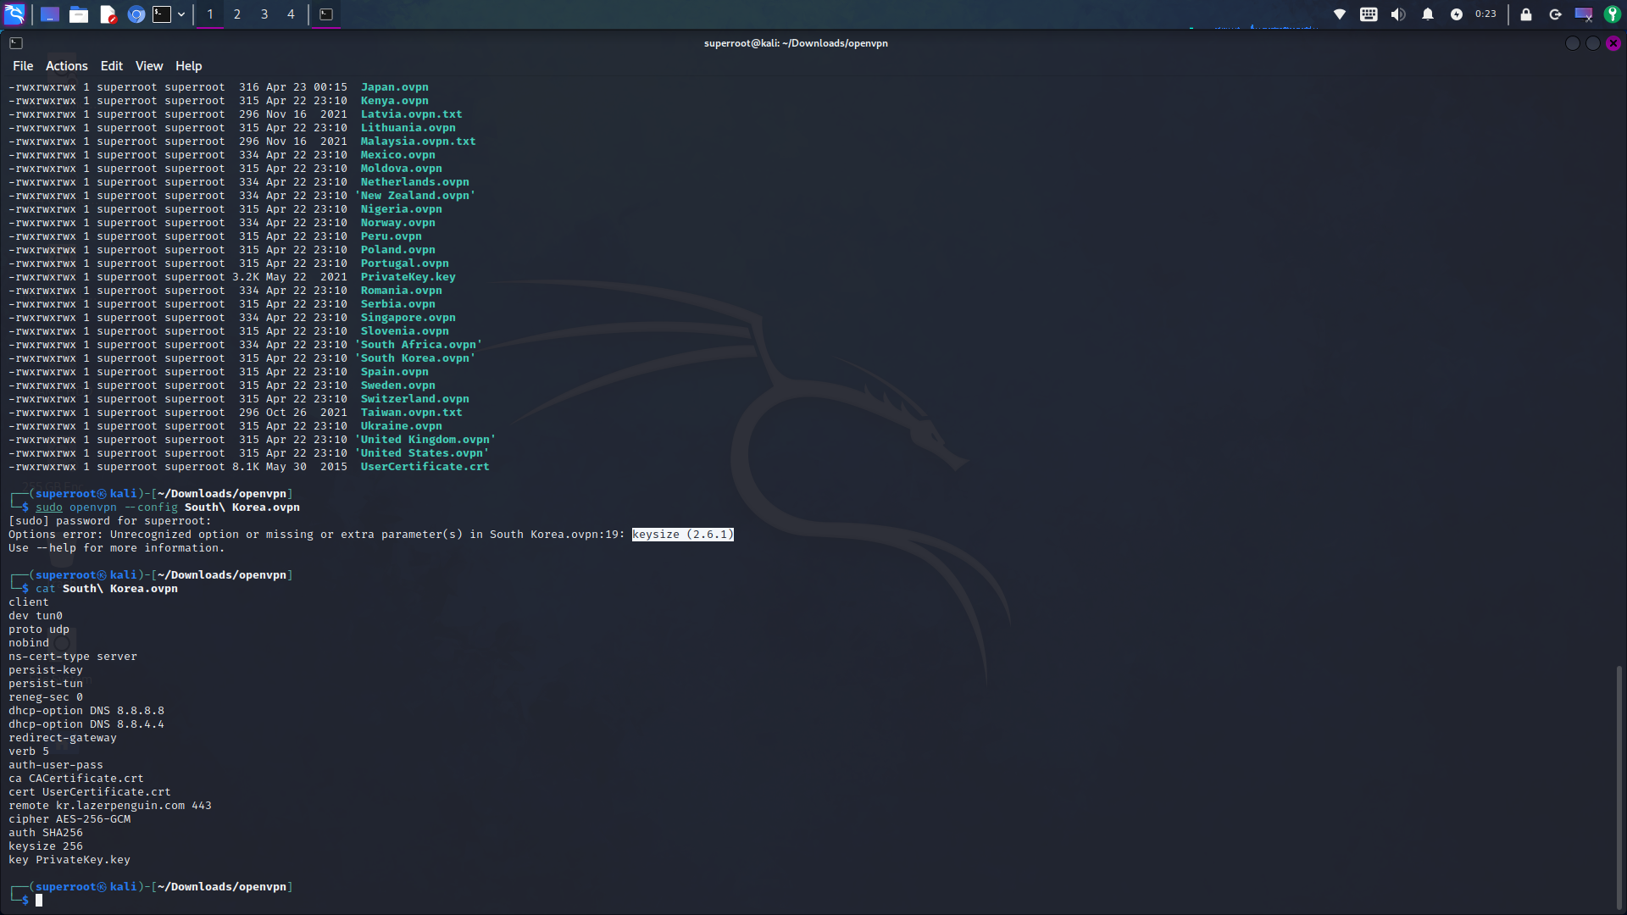Switch to workspace 2
1627x915 pixels.
tap(237, 14)
